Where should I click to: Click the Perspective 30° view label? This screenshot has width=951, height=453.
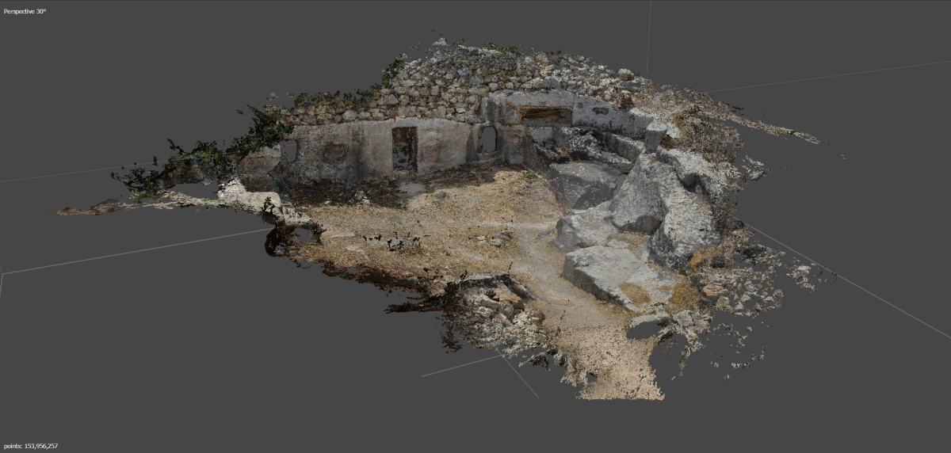click(25, 12)
